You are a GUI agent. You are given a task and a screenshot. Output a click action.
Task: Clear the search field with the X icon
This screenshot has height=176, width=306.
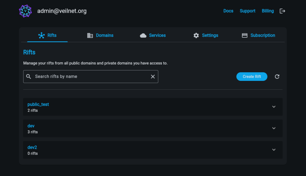tap(153, 76)
